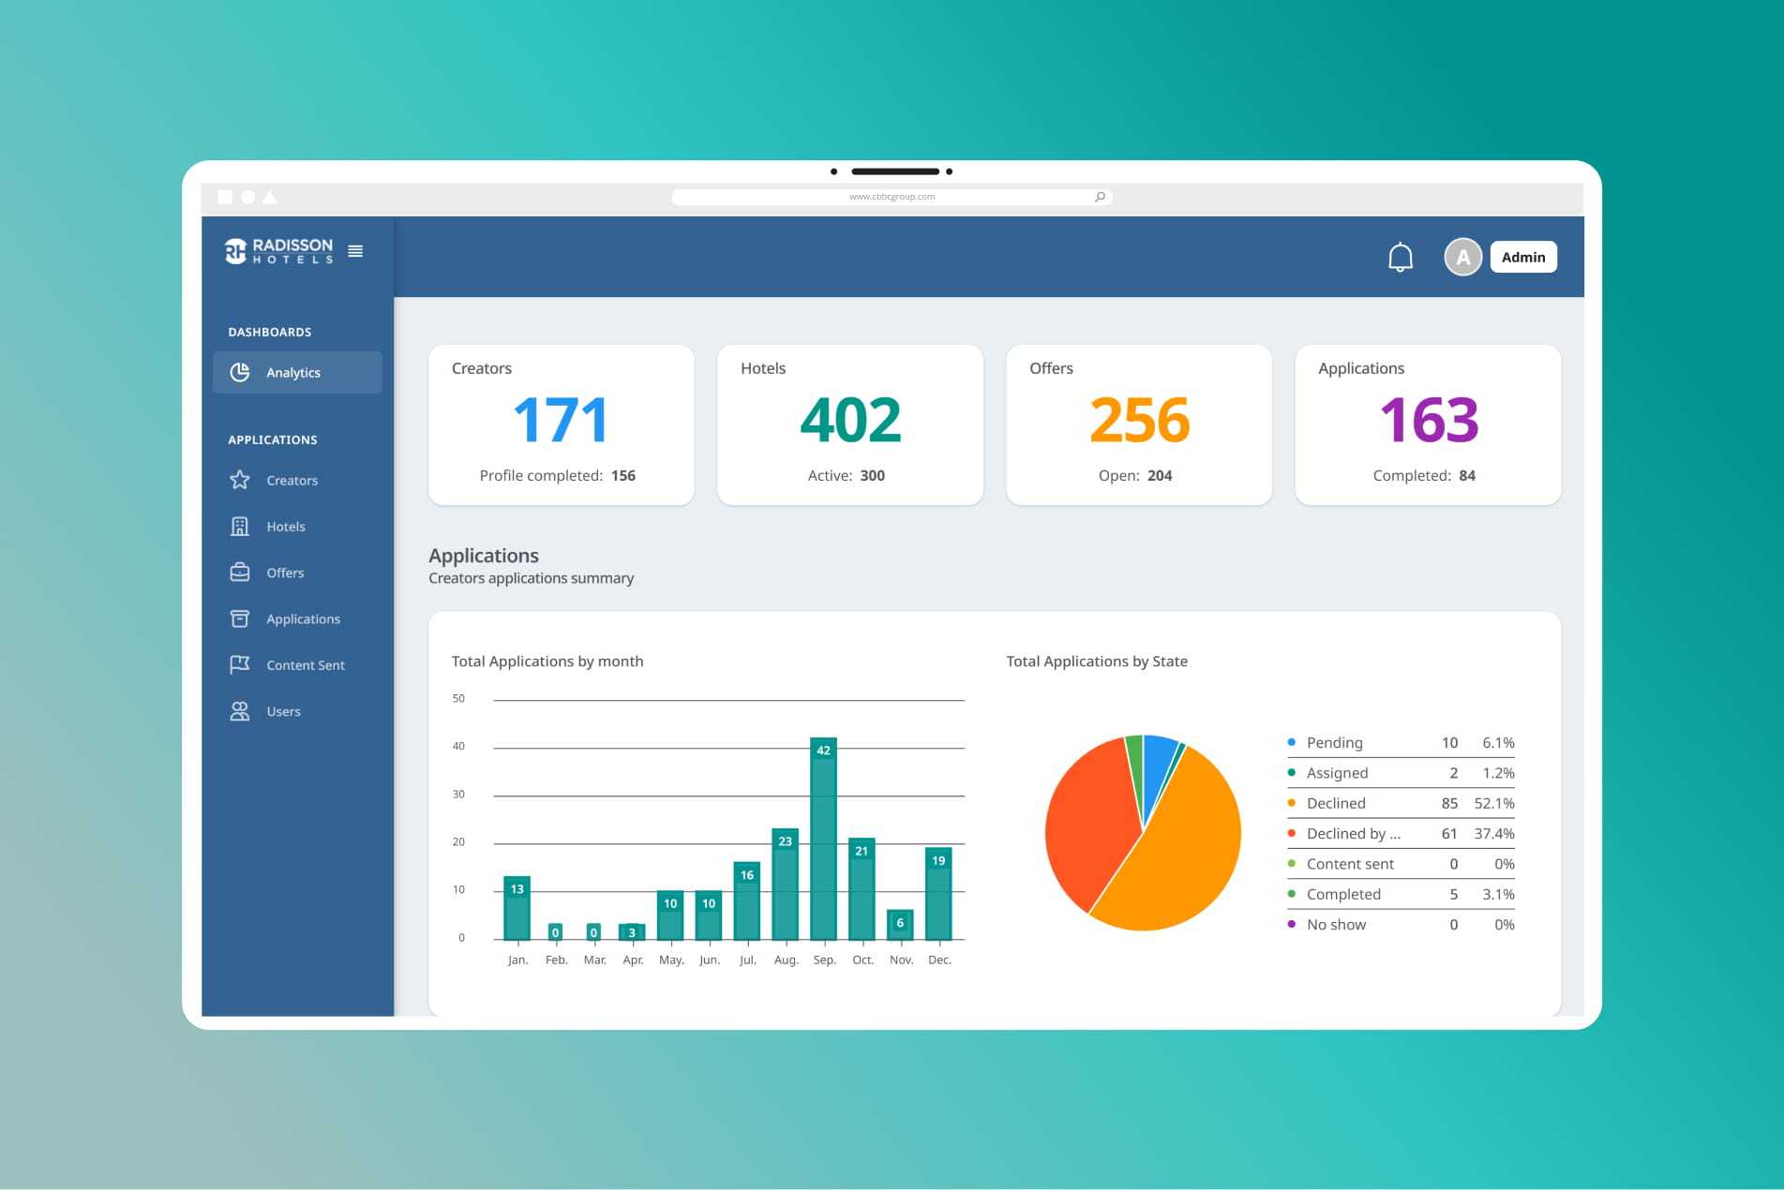This screenshot has width=1784, height=1190.
Task: Click the Content Sent flag icon
Action: tap(240, 665)
